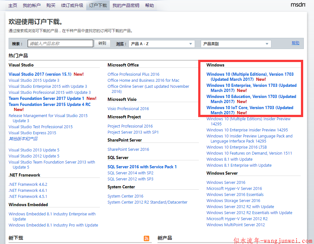Open Windows 10 Education, Version 1703
The width and height of the screenshot is (314, 244).
(251, 99)
